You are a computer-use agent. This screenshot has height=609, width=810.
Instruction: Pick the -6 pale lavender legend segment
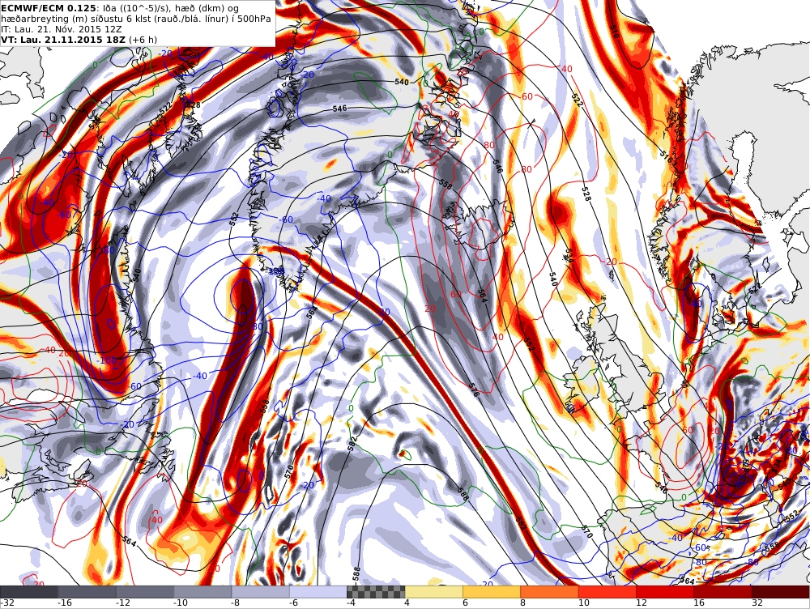click(318, 592)
